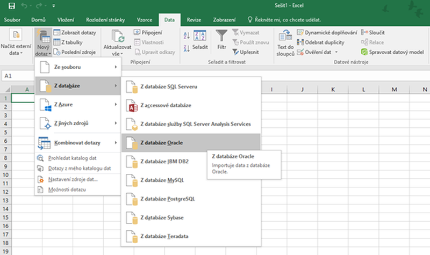Click the Z tabulky button
This screenshot has width=430, height=255.
(x=68, y=42)
